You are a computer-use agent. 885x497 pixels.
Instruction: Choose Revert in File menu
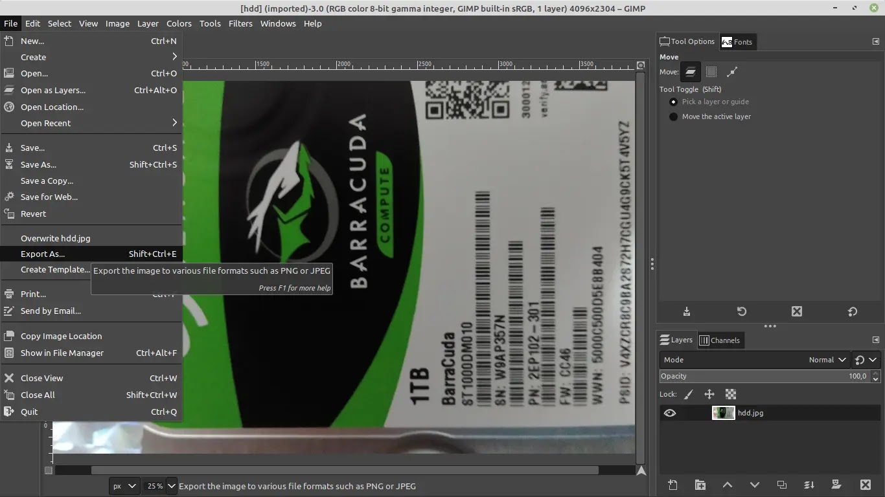click(91, 214)
